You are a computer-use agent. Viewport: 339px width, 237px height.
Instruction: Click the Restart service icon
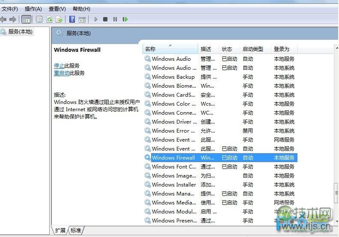125,19
